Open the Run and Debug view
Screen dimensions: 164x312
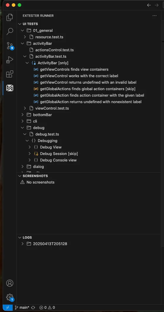pyautogui.click(x=9, y=60)
